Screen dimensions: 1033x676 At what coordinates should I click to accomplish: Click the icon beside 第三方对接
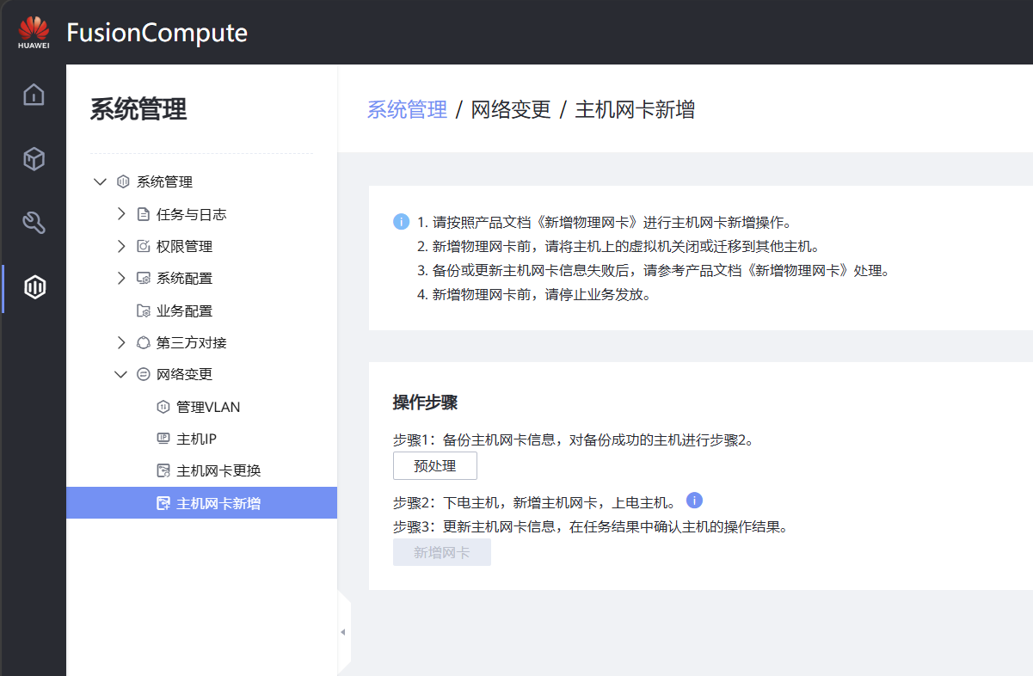(144, 342)
